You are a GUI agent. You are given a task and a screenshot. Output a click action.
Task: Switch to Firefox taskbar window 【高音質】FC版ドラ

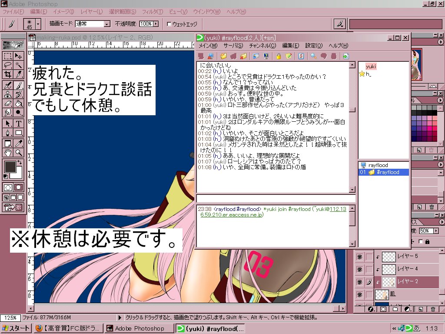click(x=68, y=329)
